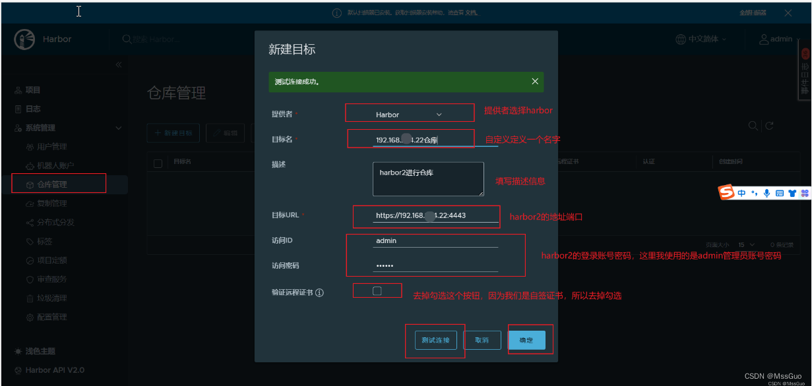Screen dimensions: 812x386
Task: Click the 认证 column header
Action: pos(649,161)
